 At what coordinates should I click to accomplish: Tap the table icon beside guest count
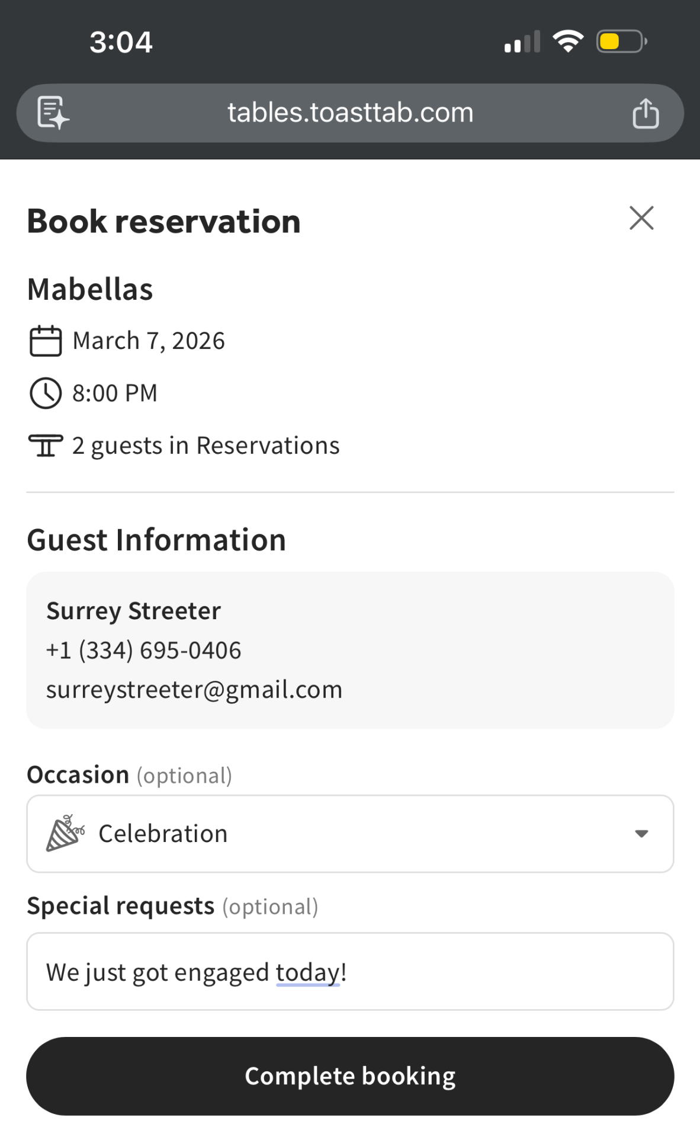click(46, 446)
